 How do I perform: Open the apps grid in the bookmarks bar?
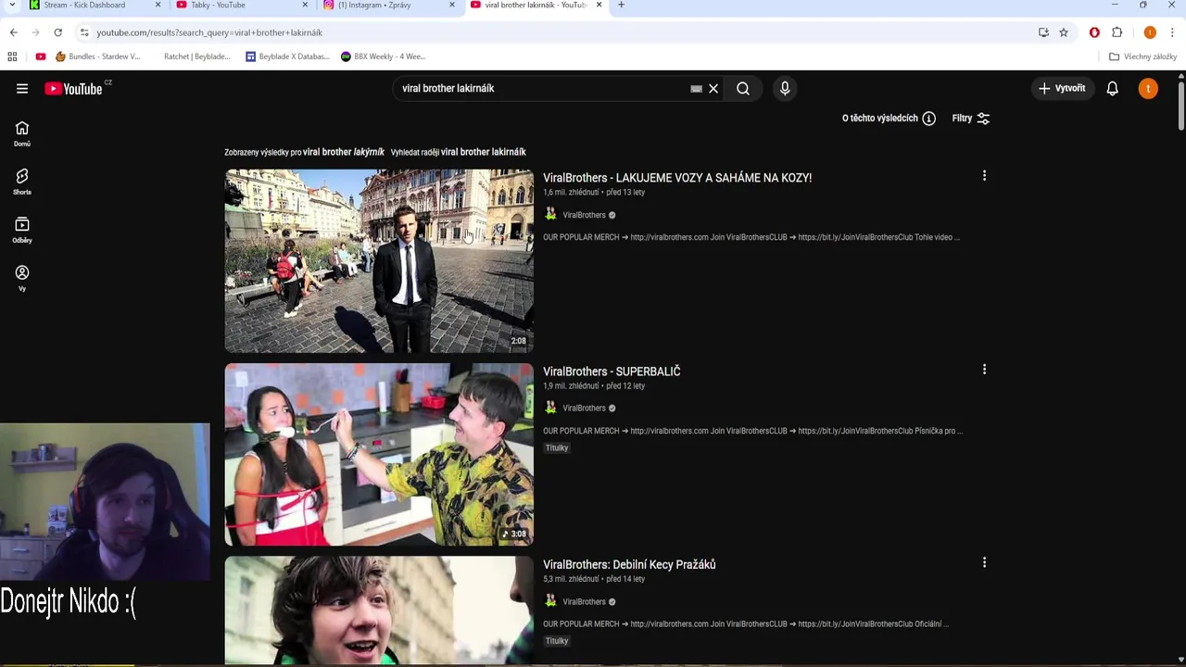[x=12, y=57]
